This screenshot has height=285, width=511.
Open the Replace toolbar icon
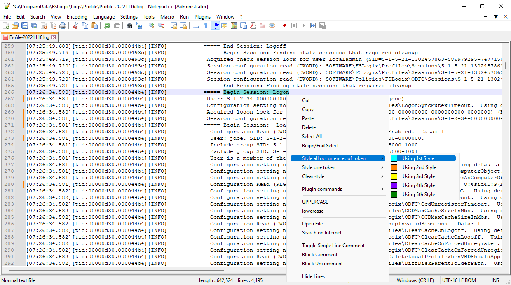[139, 25]
